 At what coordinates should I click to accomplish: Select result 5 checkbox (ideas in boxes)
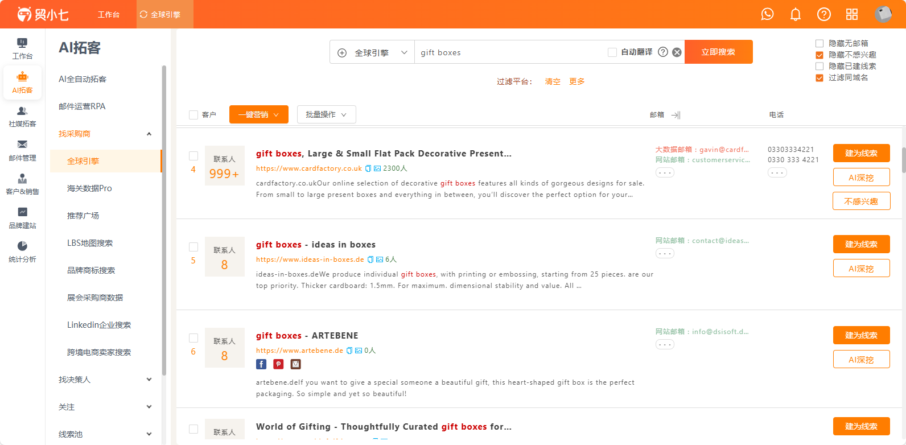click(193, 247)
